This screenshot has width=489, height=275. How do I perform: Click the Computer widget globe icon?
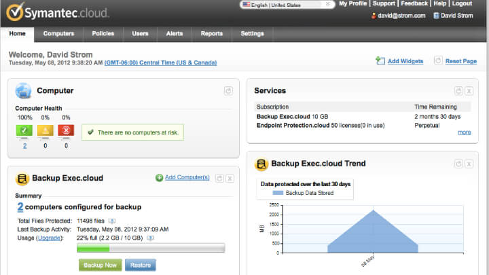23,91
